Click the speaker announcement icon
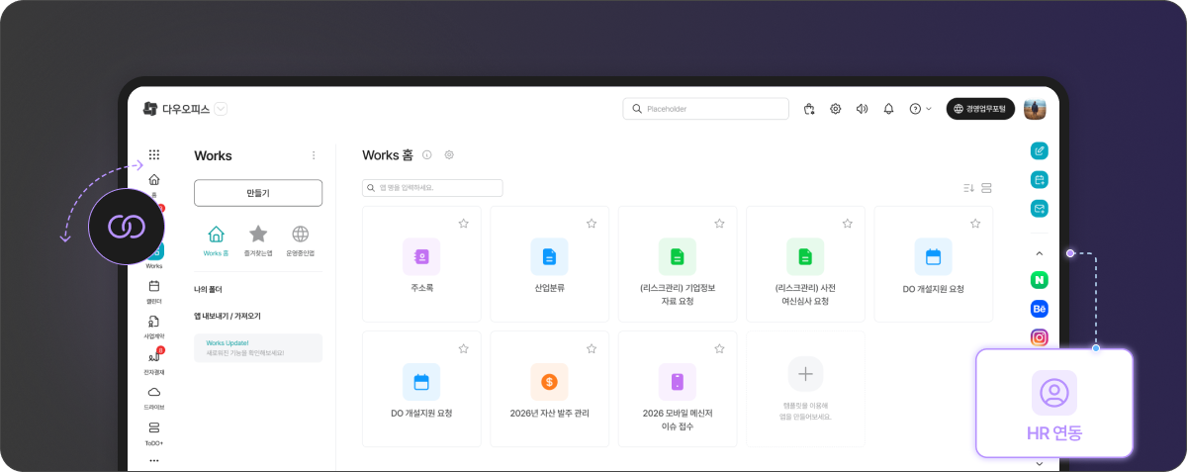Screen dimensions: 1187x472 pos(862,109)
